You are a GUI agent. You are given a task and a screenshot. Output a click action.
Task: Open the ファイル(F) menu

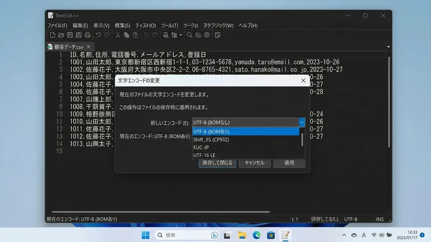click(57, 25)
